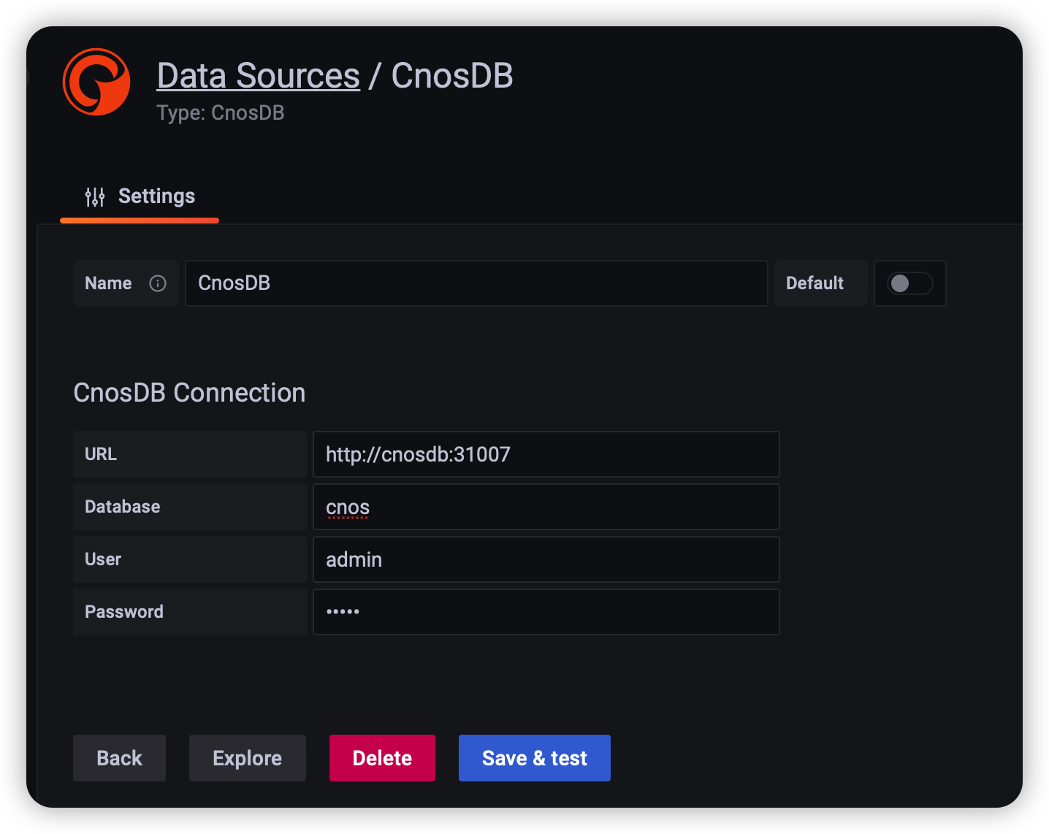This screenshot has height=834, width=1049.
Task: Click the URL row label
Action: coord(100,454)
